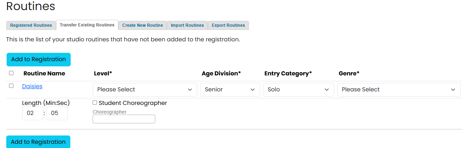Screen dimensions: 470x148
Task: Click the Routine Name column header
Action: tap(44, 73)
